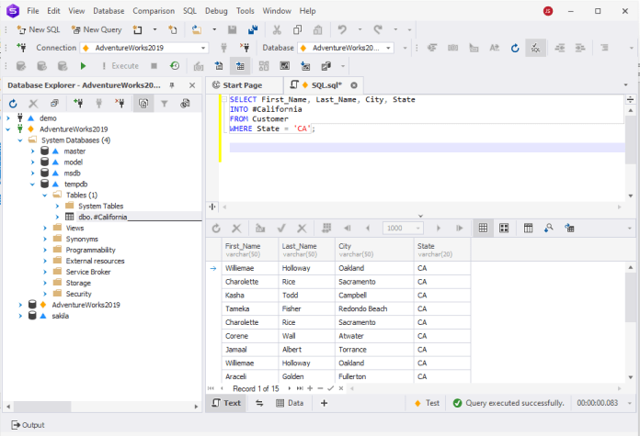640x436 pixels.
Task: Click the filter icon in Database Explorer
Action: point(165,105)
